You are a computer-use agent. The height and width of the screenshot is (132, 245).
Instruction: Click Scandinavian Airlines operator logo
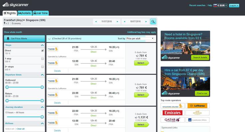197,120
